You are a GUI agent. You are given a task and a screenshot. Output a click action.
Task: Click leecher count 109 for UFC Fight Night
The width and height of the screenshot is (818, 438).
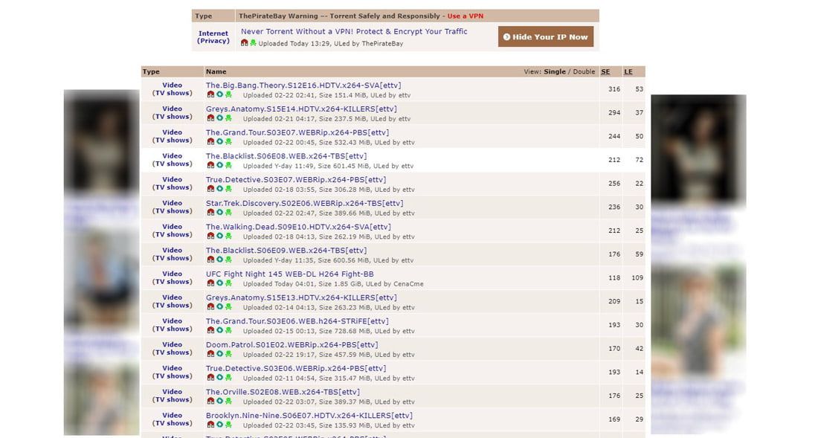pos(637,278)
